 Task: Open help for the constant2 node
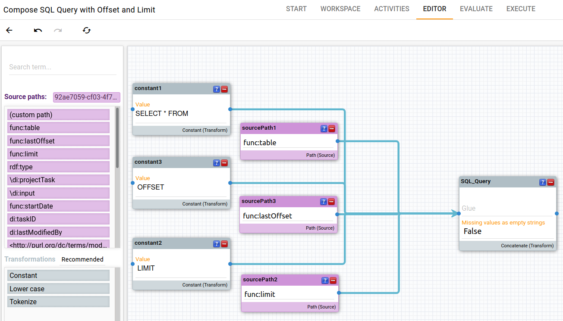point(217,244)
